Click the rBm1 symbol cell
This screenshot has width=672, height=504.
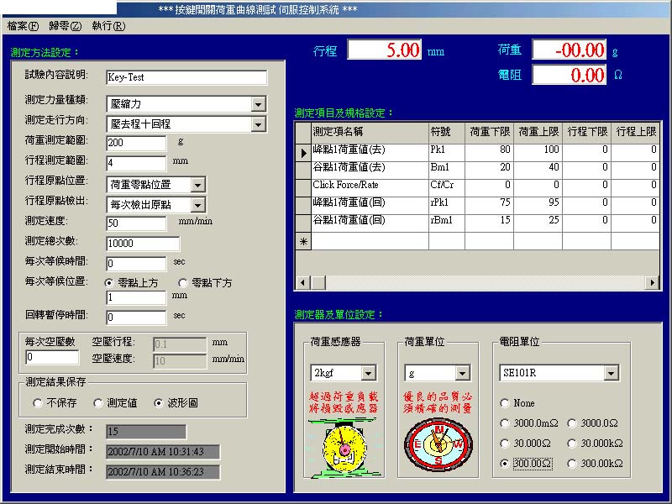[x=447, y=223]
